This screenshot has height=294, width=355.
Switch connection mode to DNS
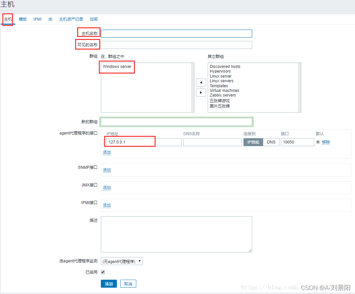pyautogui.click(x=271, y=142)
